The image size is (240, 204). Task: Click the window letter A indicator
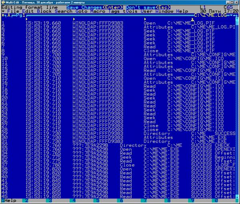pos(9,15)
